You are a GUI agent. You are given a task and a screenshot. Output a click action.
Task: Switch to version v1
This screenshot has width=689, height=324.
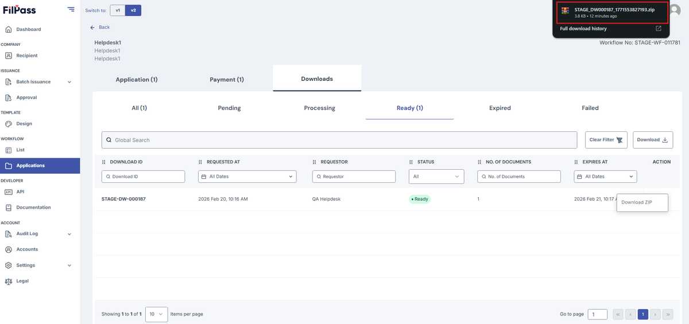118,10
